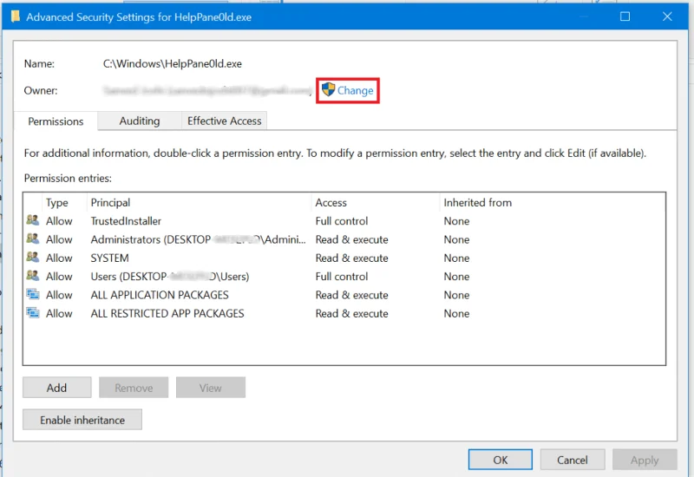Select the ALL APPLICATION PACKAGES entry
Image resolution: width=694 pixels, height=477 pixels.
[344, 295]
